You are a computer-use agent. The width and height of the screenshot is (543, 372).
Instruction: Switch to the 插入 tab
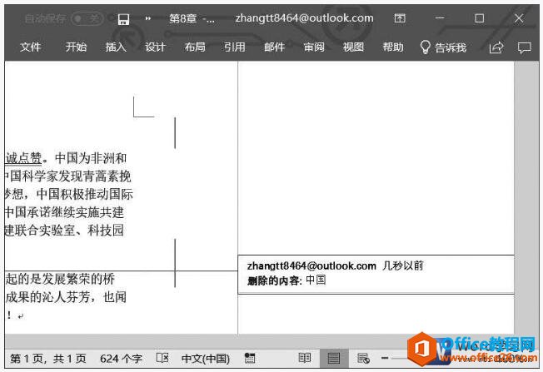[116, 47]
